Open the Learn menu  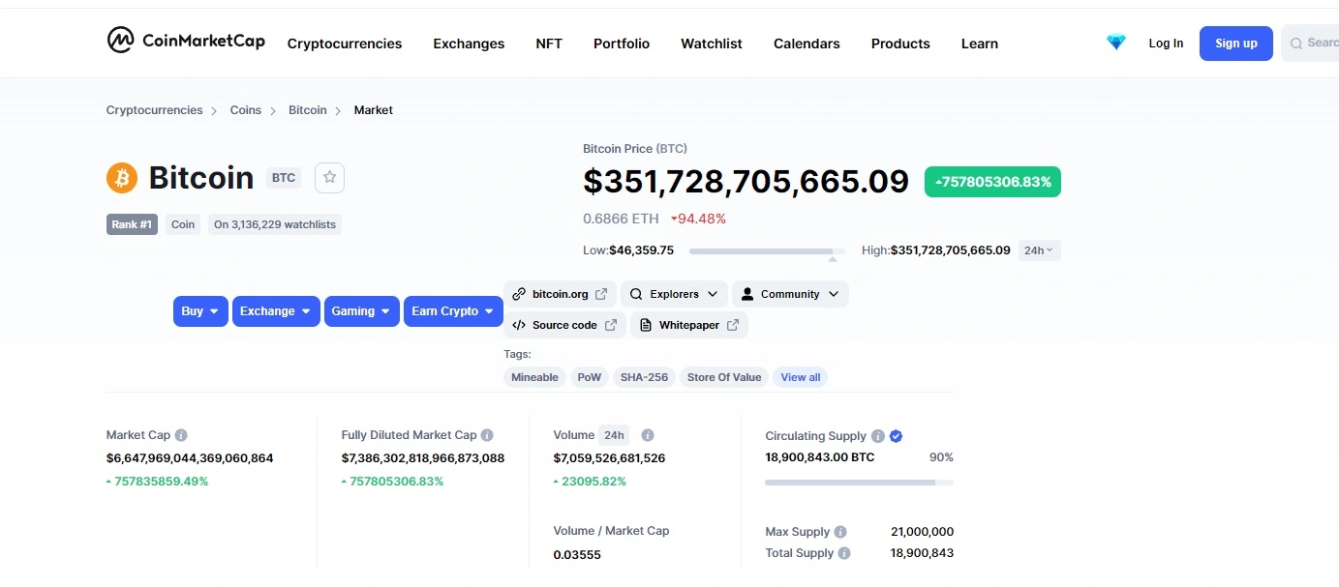[980, 44]
